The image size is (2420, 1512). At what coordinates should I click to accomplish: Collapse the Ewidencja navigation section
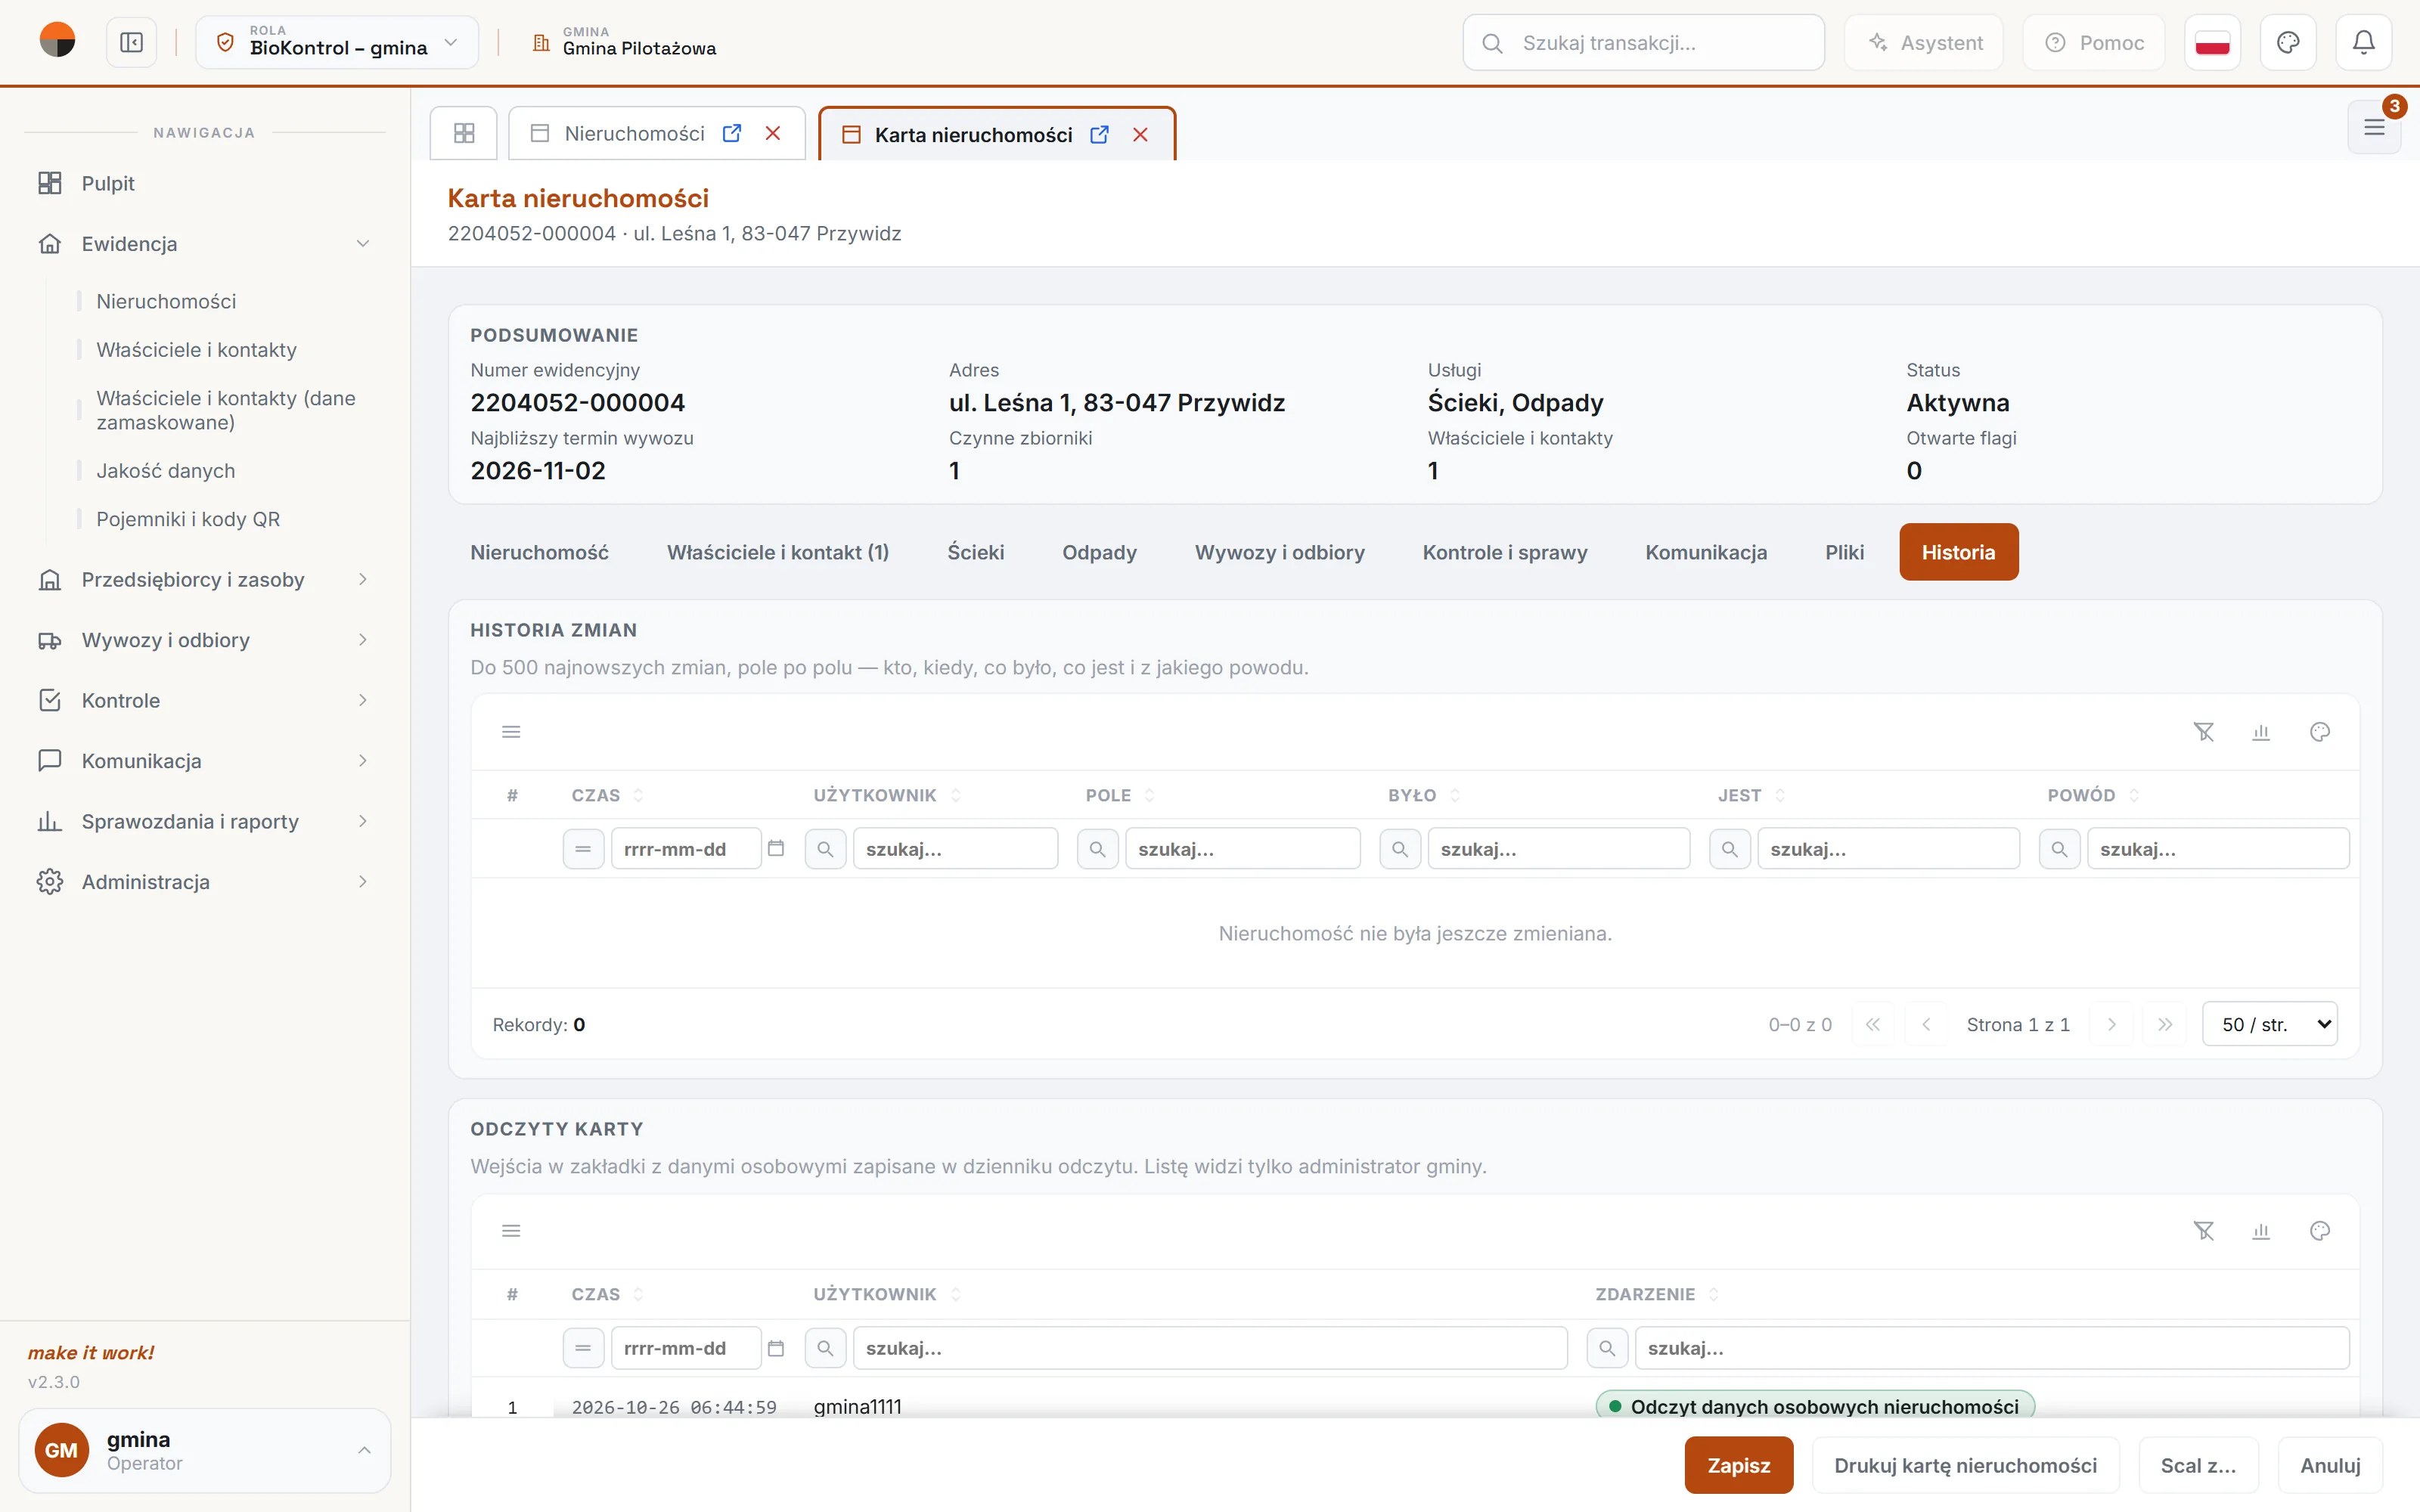point(204,244)
